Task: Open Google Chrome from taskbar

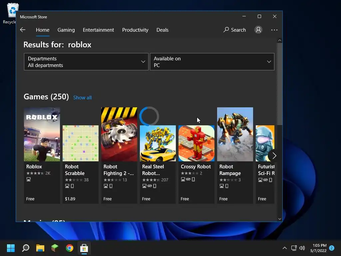Action: click(69, 248)
